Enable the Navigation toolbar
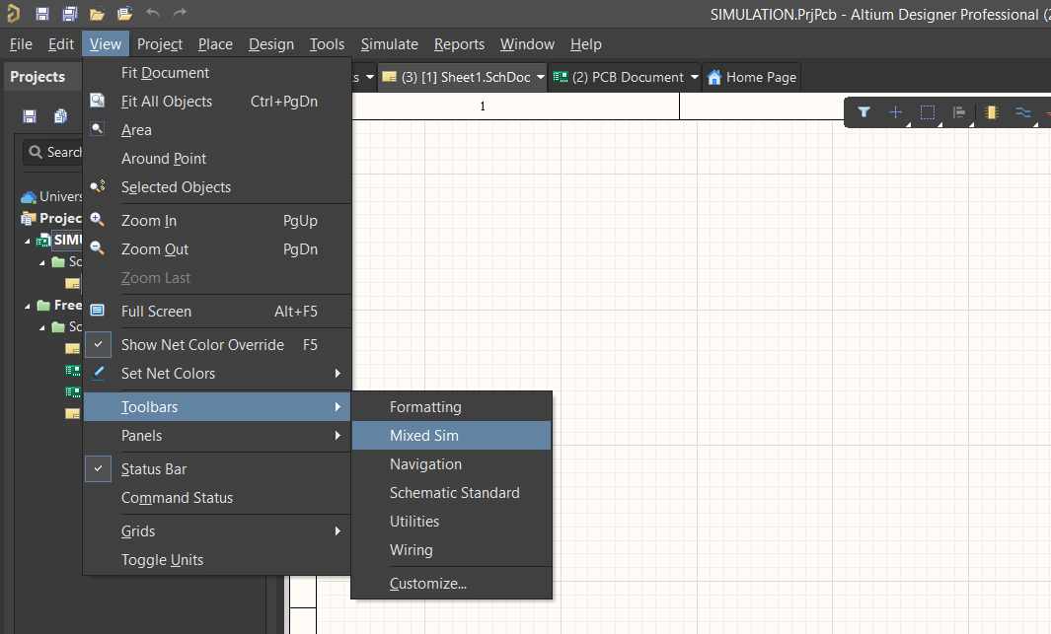Screen dimensions: 1051x634 451,464
